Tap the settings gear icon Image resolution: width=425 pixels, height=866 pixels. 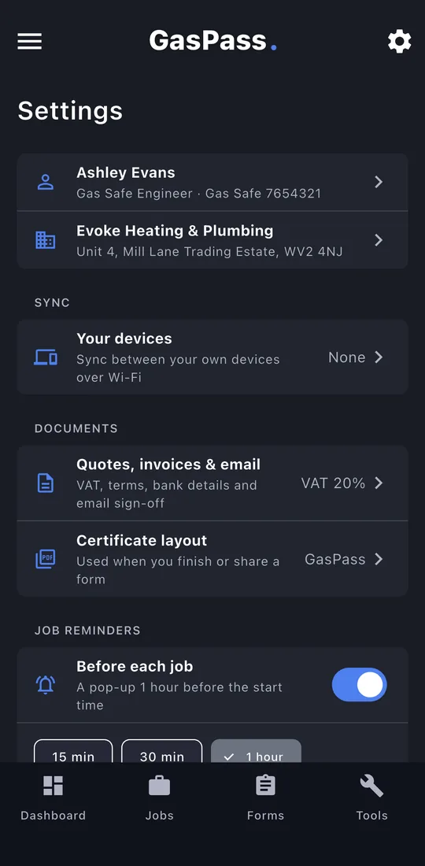click(399, 42)
